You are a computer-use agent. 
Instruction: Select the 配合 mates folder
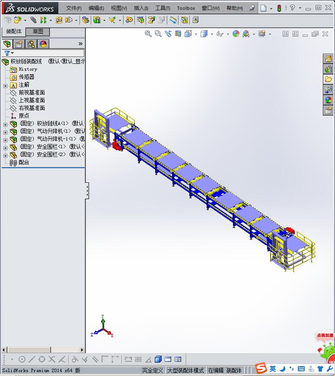(23, 162)
